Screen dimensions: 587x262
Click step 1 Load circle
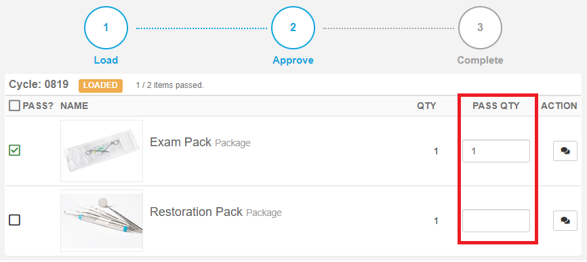[x=106, y=28]
